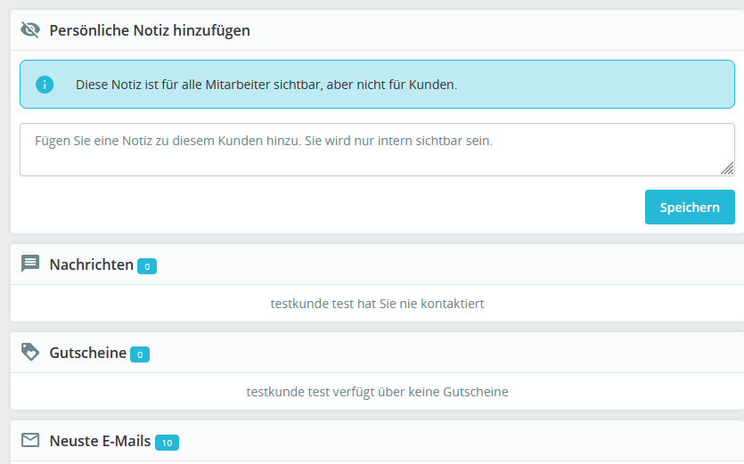Click the resize handle of the note field
The width and height of the screenshot is (744, 464).
(x=727, y=168)
